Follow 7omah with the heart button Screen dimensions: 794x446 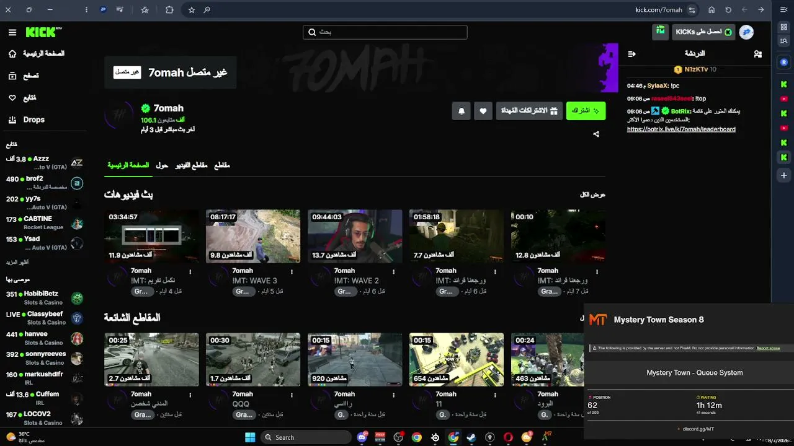point(483,111)
